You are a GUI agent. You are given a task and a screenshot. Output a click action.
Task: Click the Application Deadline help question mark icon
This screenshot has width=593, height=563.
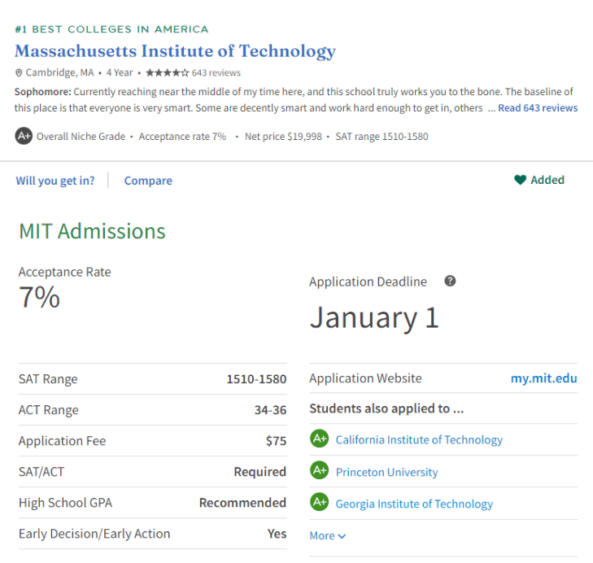click(x=450, y=281)
